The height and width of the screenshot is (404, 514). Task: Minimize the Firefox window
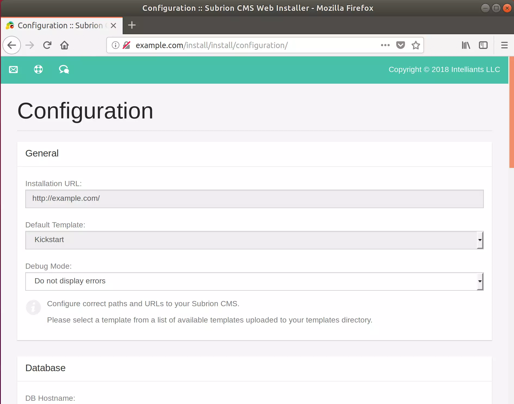click(485, 8)
